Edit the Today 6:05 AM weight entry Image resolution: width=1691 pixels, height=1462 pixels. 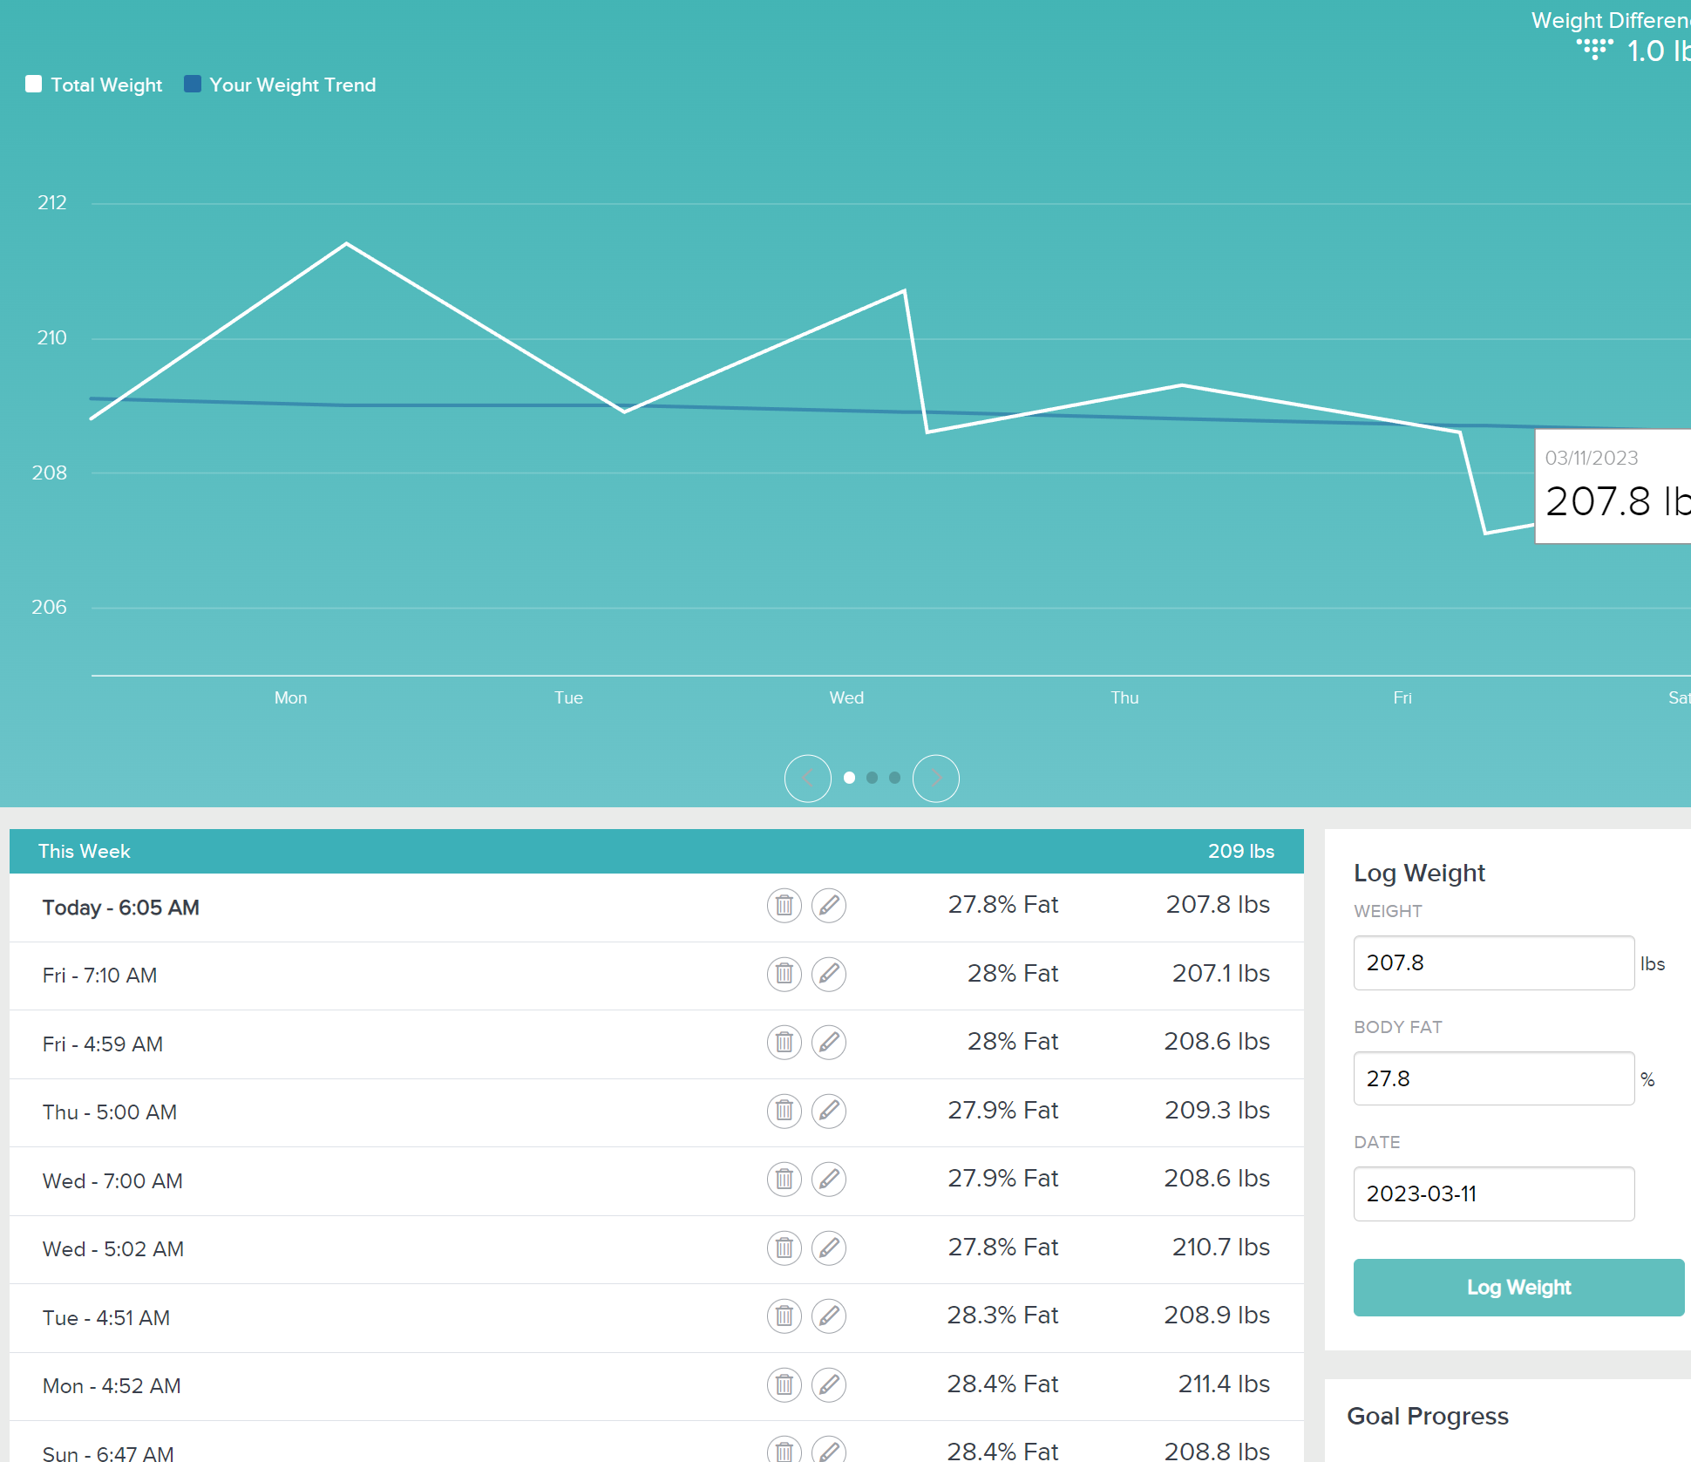coord(828,906)
